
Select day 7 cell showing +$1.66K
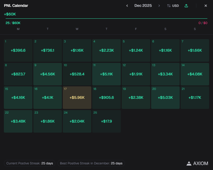click(195, 50)
